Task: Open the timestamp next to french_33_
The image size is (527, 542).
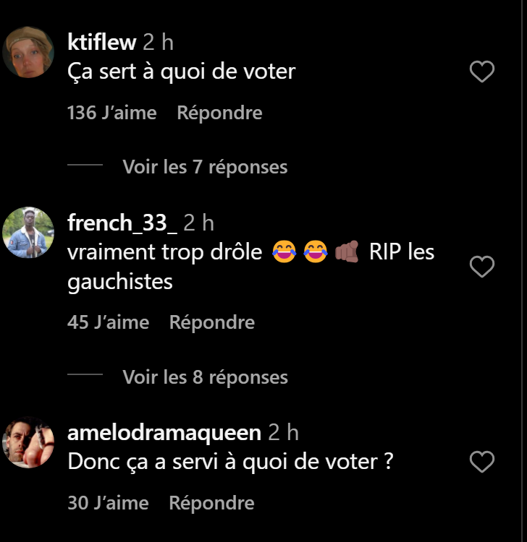Action: 198,223
